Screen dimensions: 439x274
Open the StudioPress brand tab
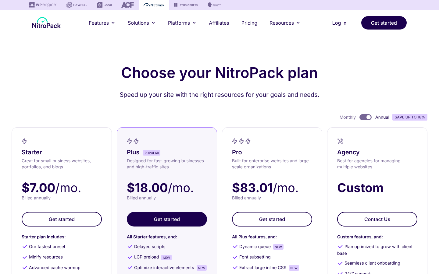pyautogui.click(x=186, y=5)
